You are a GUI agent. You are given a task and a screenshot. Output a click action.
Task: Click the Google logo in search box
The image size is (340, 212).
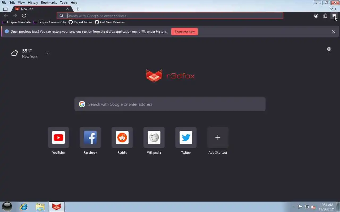tap(82, 104)
